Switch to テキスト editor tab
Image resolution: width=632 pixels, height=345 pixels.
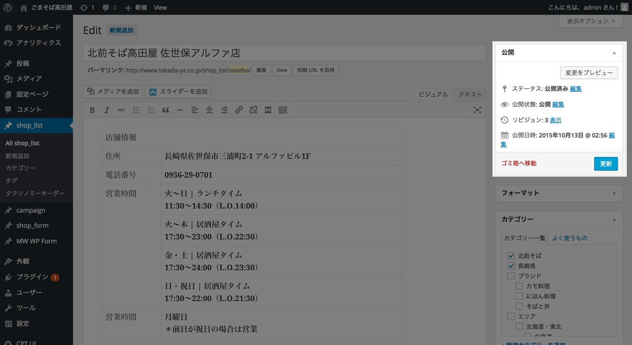[x=470, y=94]
